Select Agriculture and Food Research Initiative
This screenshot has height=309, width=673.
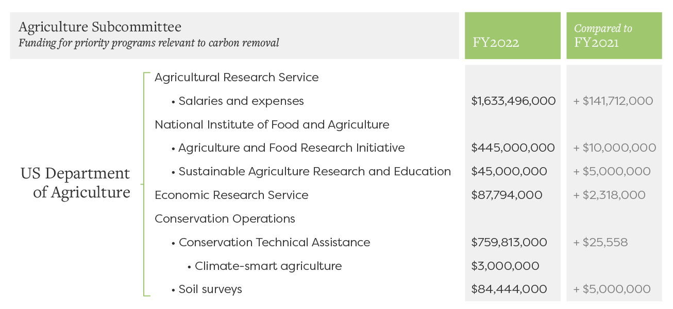click(x=288, y=148)
